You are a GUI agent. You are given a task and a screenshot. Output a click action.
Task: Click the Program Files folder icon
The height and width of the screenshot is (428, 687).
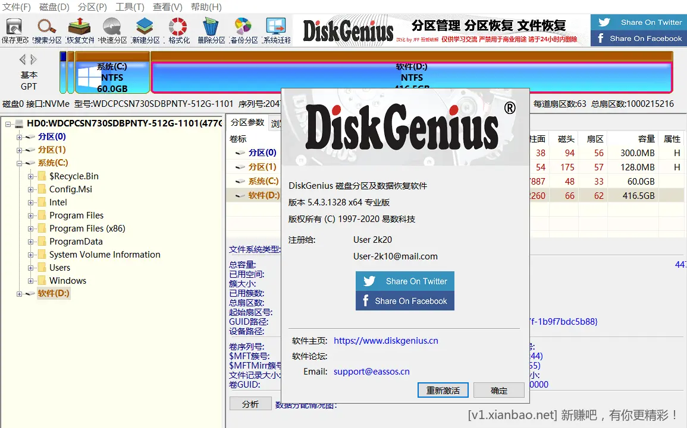42,215
